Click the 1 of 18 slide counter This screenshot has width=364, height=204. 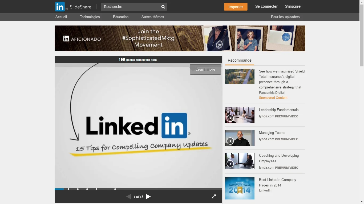(139, 197)
